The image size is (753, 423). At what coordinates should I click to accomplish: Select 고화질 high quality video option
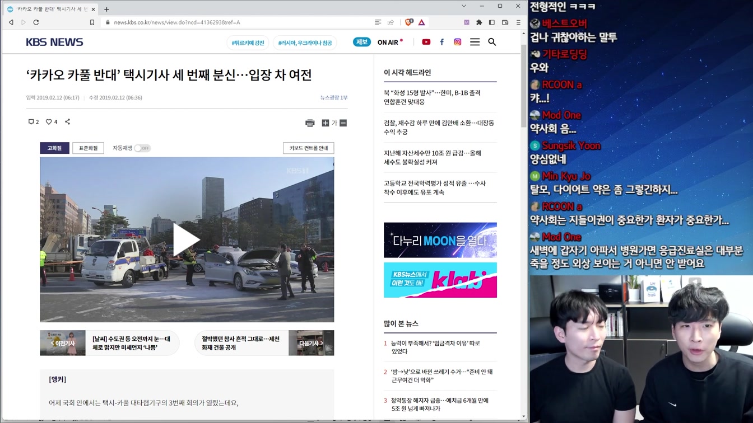pos(54,148)
